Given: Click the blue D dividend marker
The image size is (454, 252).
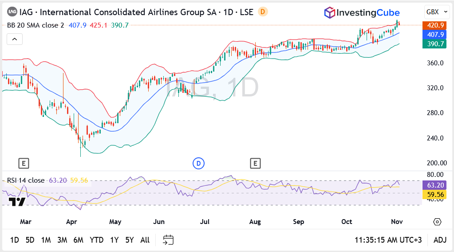Looking at the screenshot, I should tap(198, 164).
